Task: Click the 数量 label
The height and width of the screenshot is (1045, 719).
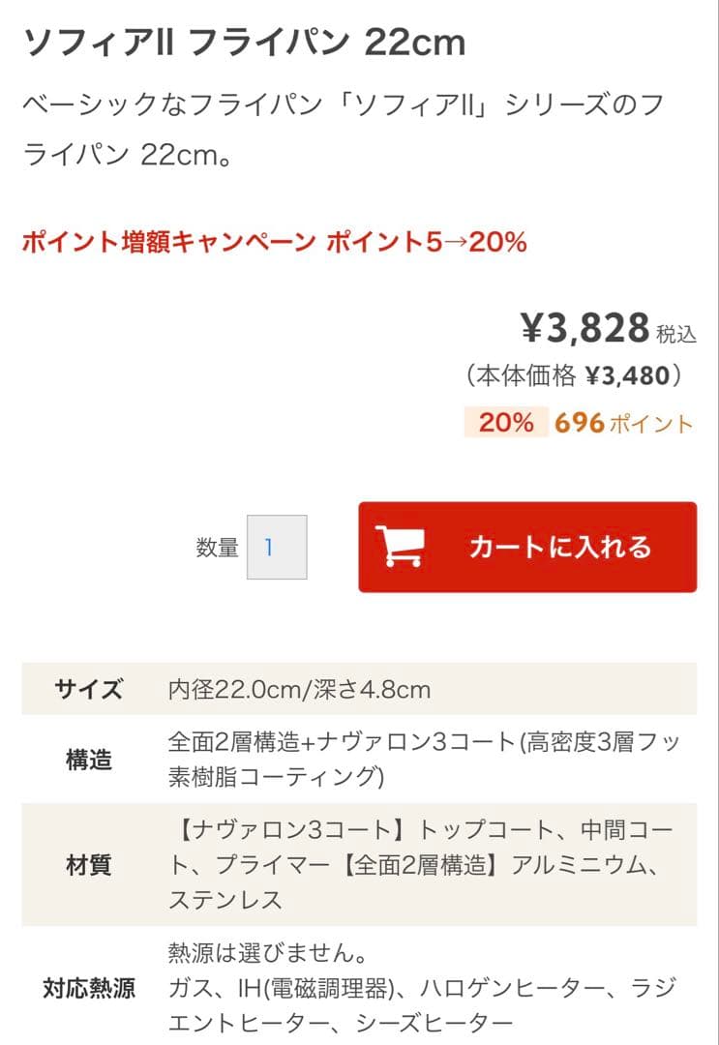Action: [217, 548]
